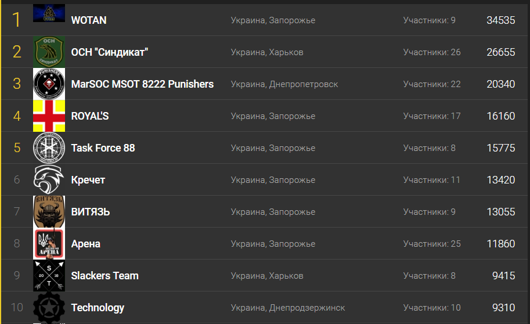530x324 pixels.
Task: Open the Task Force 88 team page
Action: point(103,148)
